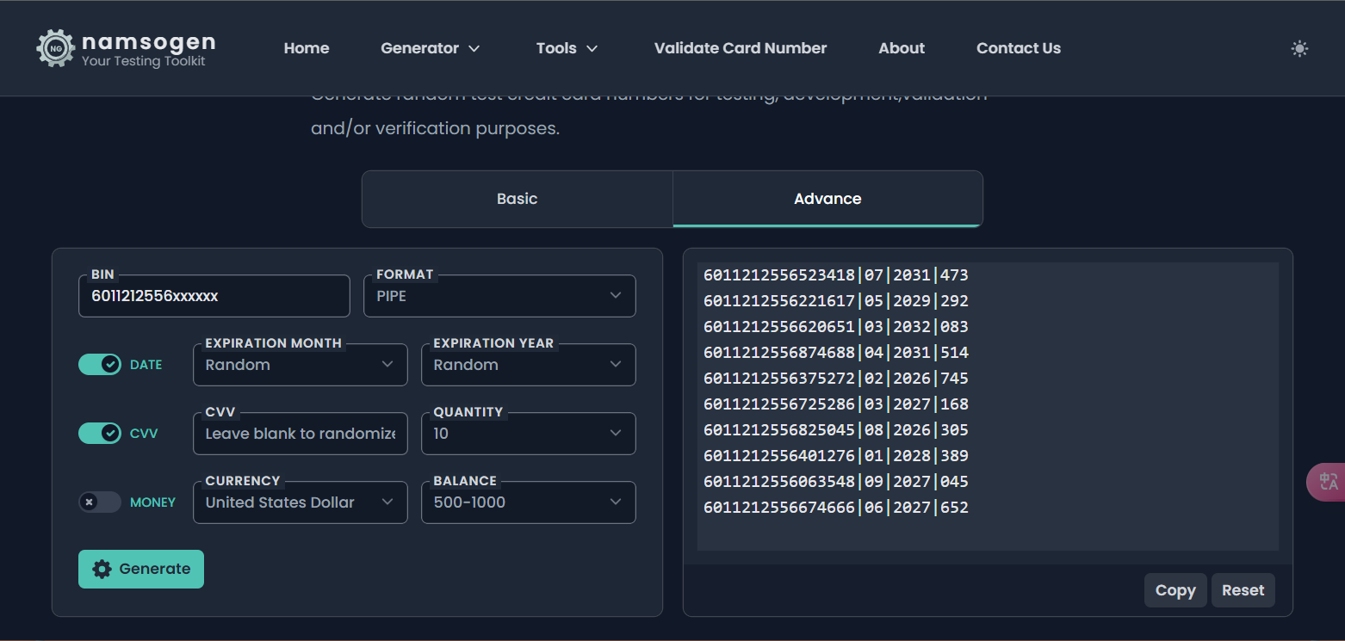
Task: Open the Expiration Month dropdown
Action: tap(300, 365)
